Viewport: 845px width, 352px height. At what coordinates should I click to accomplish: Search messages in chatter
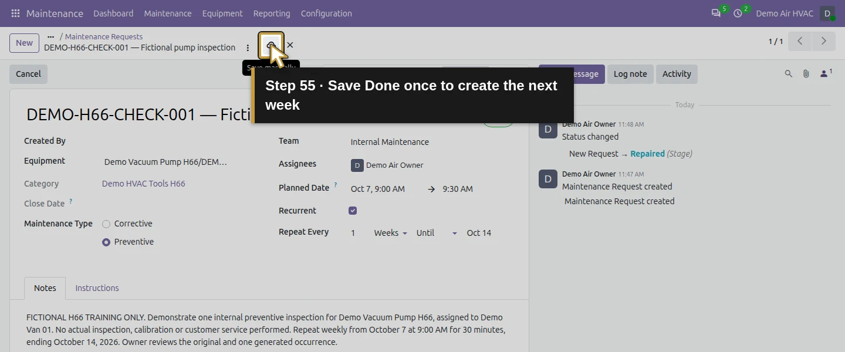[789, 74]
